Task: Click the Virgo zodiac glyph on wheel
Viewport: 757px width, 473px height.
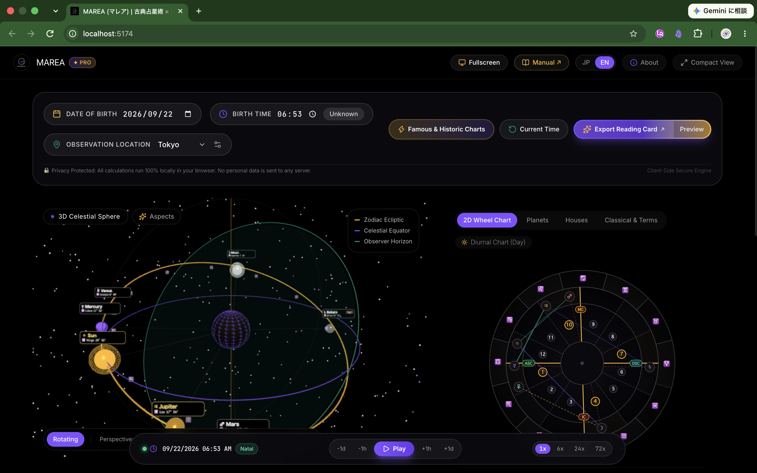Action: tap(510, 320)
